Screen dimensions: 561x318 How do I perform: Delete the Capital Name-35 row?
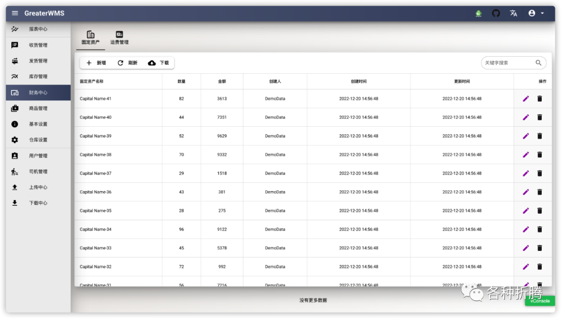click(540, 210)
